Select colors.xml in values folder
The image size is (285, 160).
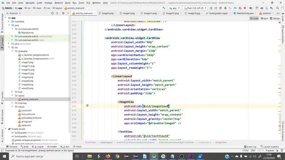[x=26, y=110]
